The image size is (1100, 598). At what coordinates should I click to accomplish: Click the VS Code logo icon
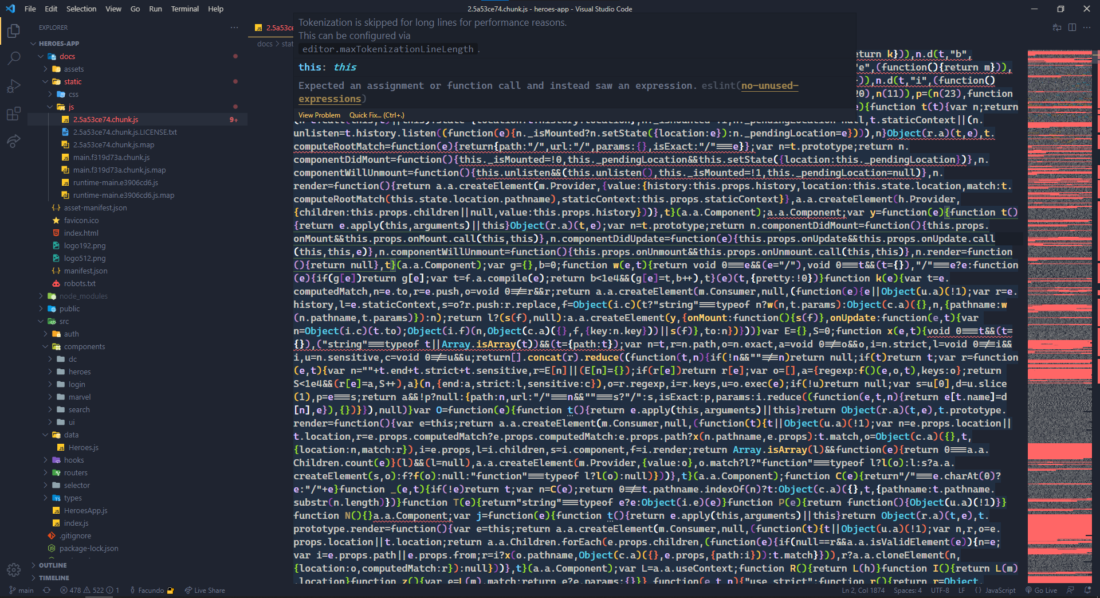click(x=10, y=9)
